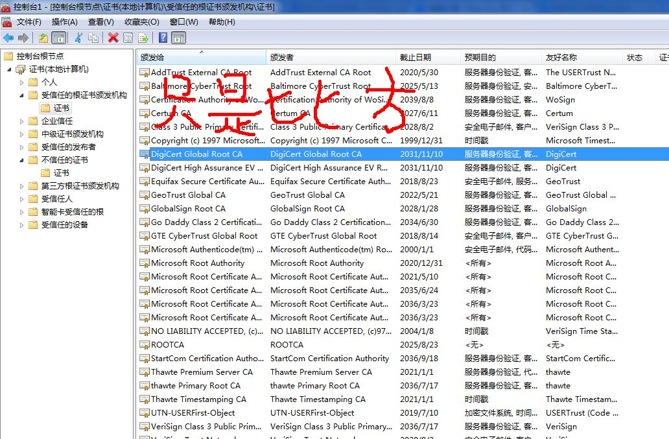Click folder icon of 企业信任 node
Screen dimensions: 669x439
click(33, 121)
